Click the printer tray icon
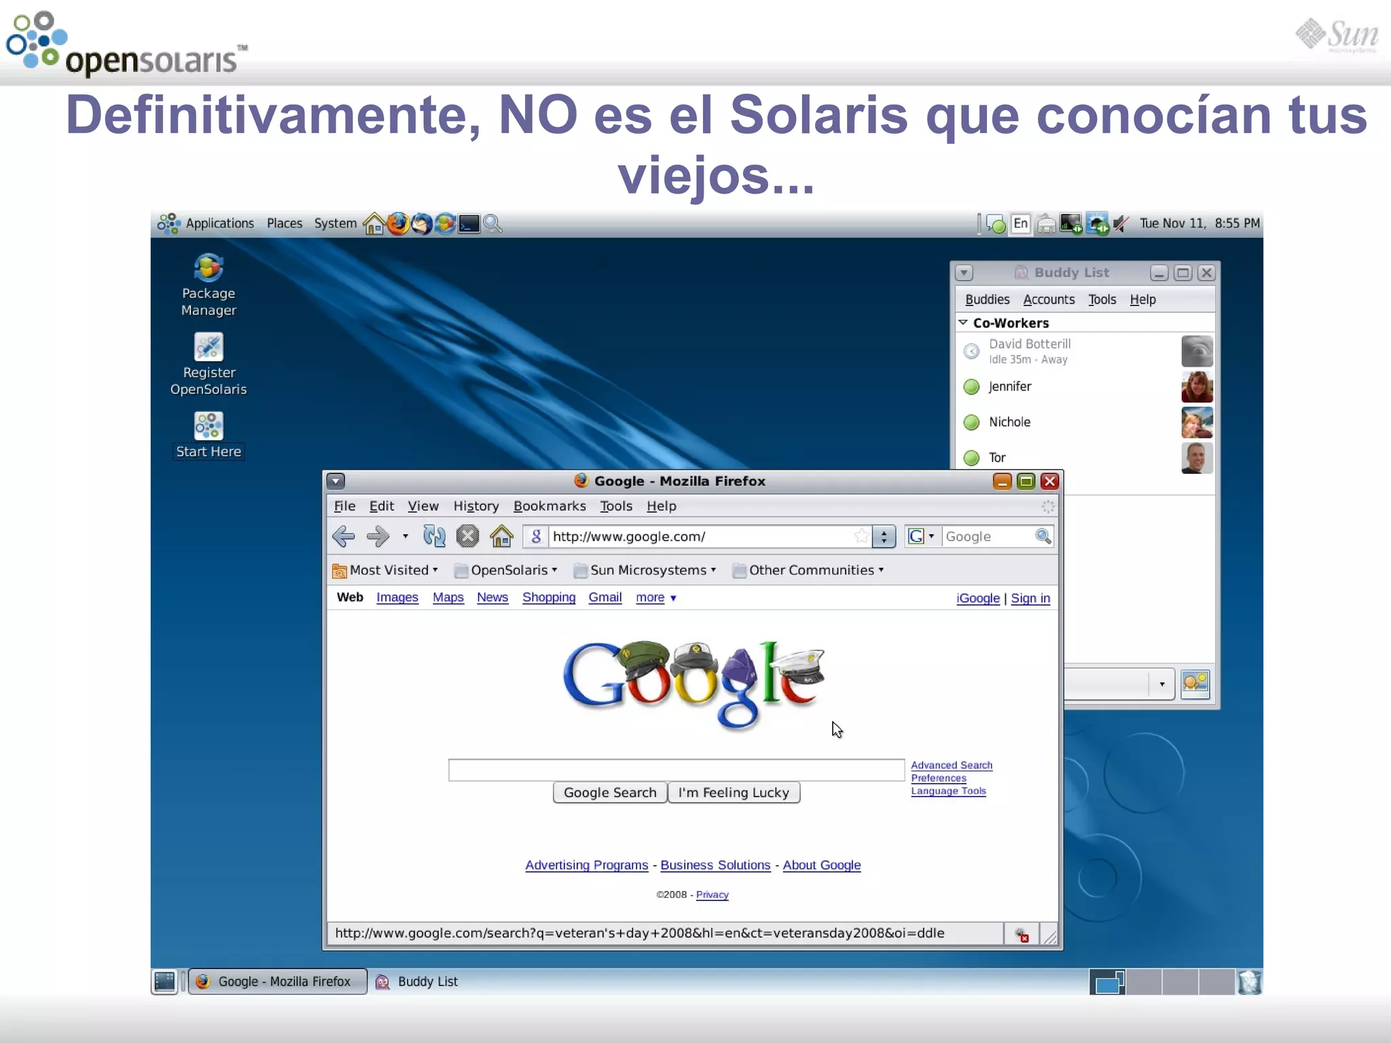The image size is (1391, 1043). click(x=1046, y=223)
